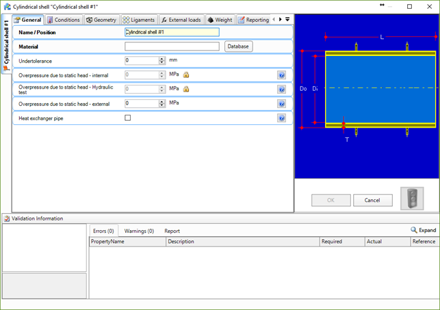Viewport: 440px width, 310px height.
Task: Click the Do dimension label in the diagram
Action: [303, 89]
